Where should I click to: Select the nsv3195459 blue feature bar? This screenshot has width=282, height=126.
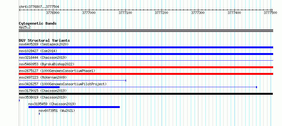click(x=74, y=107)
